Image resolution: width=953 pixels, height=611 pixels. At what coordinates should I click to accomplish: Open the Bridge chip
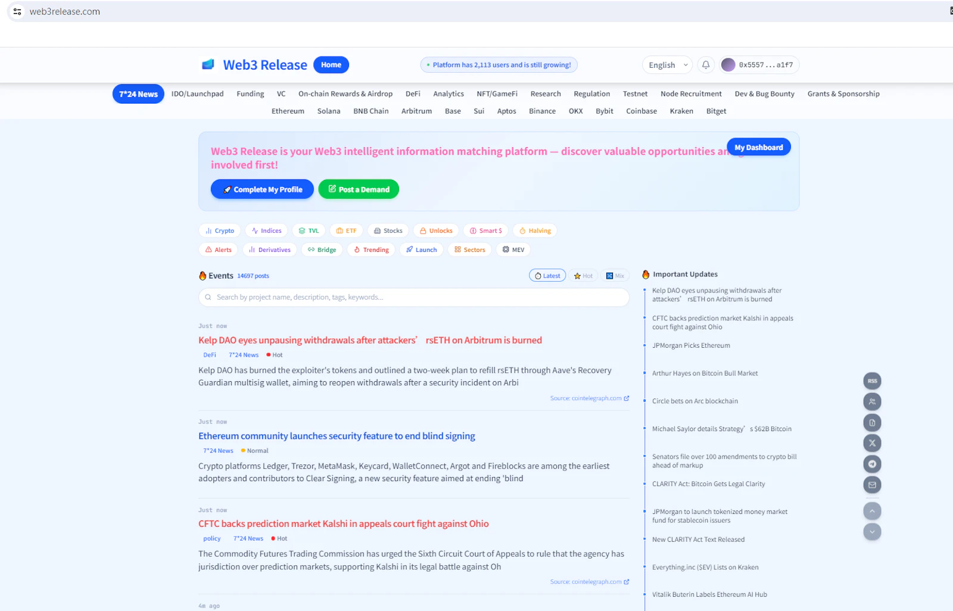tap(322, 250)
